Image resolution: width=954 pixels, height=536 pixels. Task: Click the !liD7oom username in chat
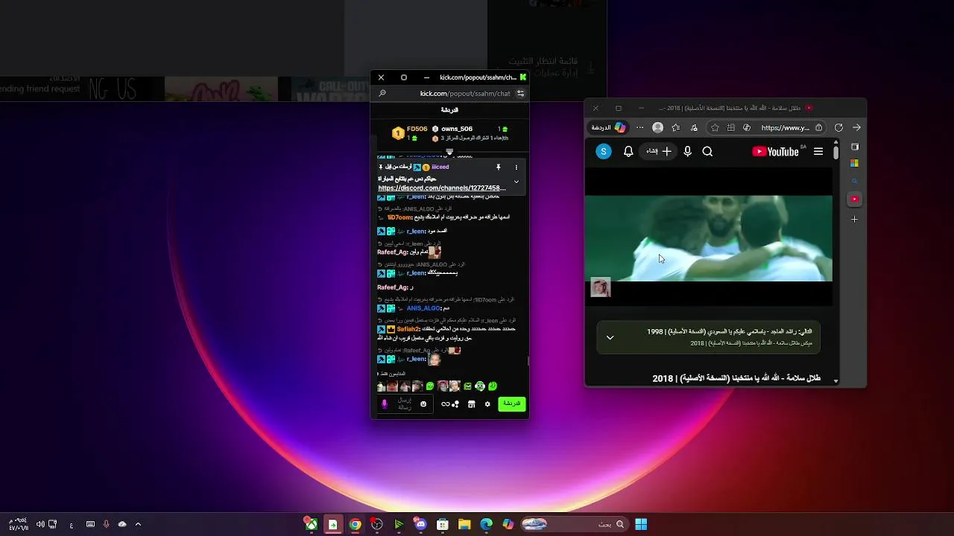(x=399, y=217)
